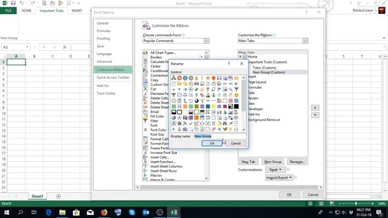Pick the binoculars symbol
The height and width of the screenshot is (218, 388).
coord(225,124)
